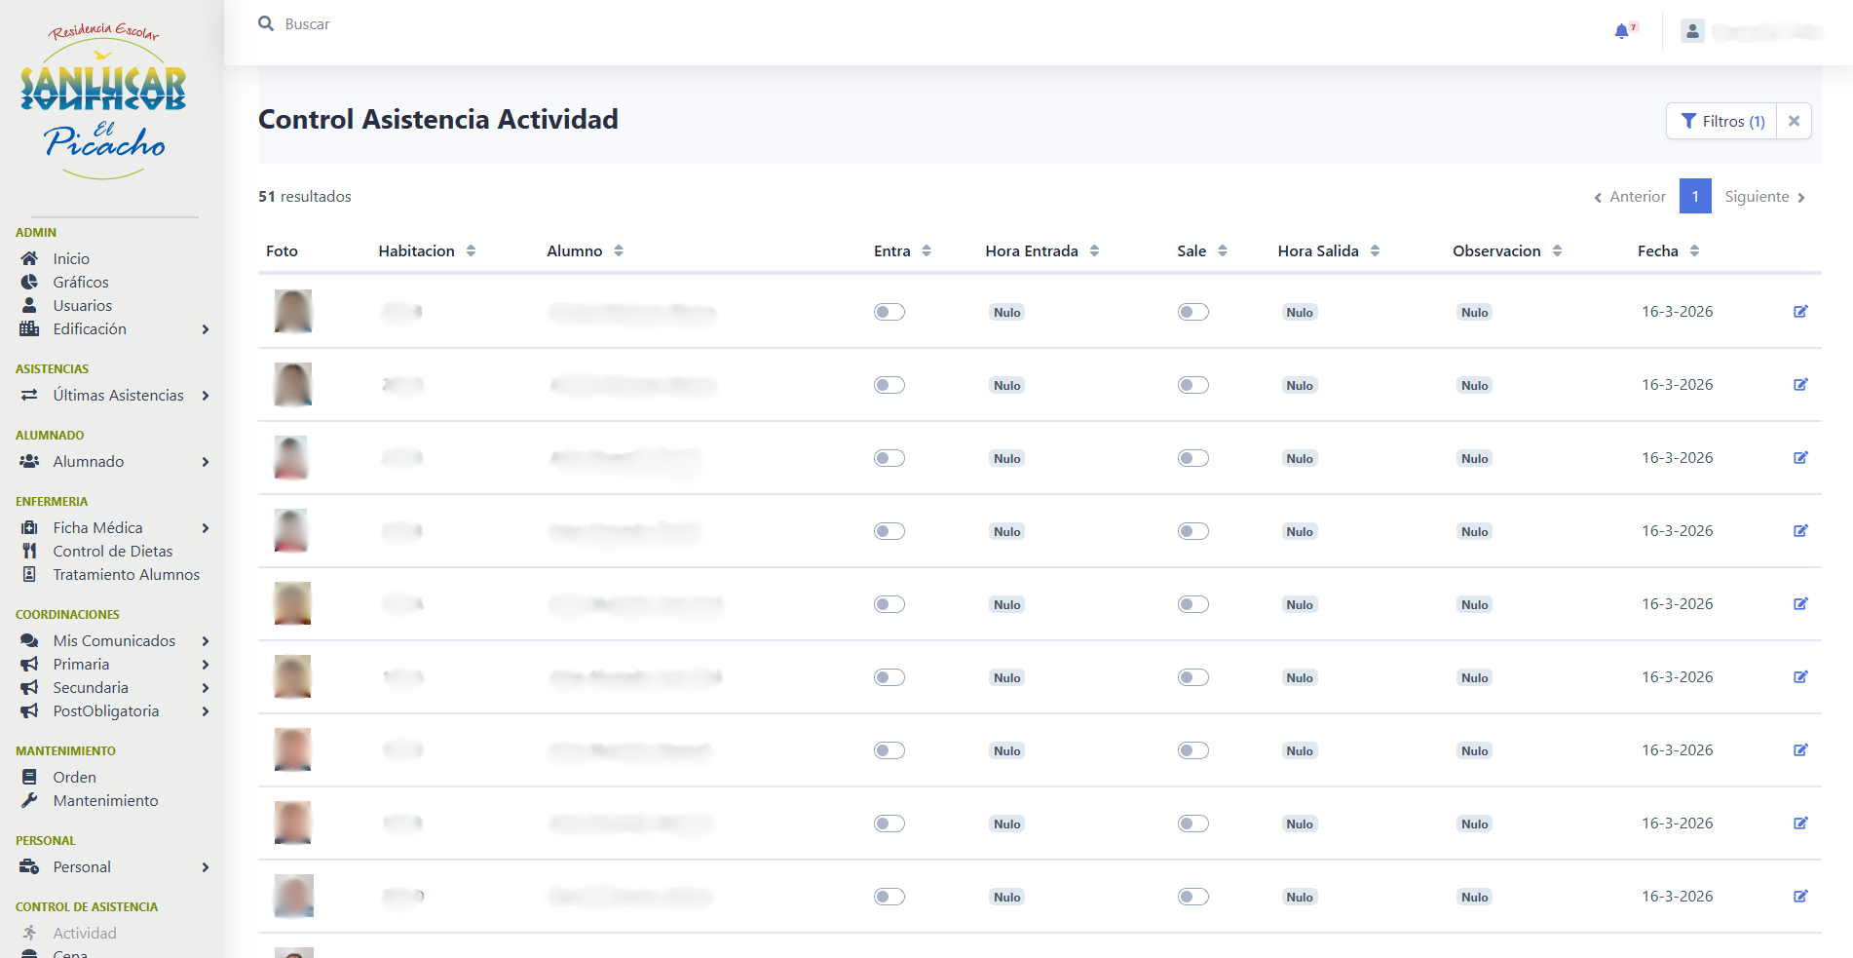
Task: Open Control de Dietas in the sidebar
Action: coord(113,552)
